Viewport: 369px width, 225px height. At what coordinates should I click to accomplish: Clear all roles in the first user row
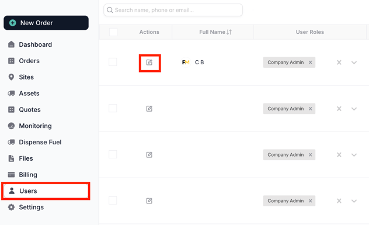coord(339,63)
